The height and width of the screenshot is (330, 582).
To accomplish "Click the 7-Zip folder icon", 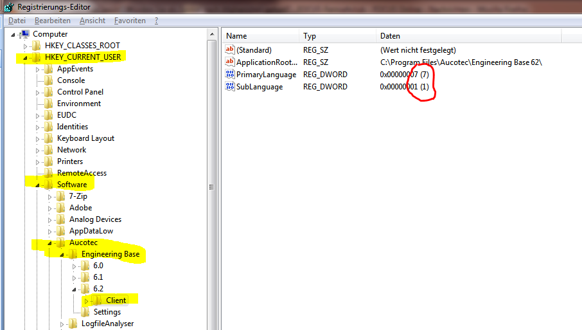I will (x=61, y=196).
